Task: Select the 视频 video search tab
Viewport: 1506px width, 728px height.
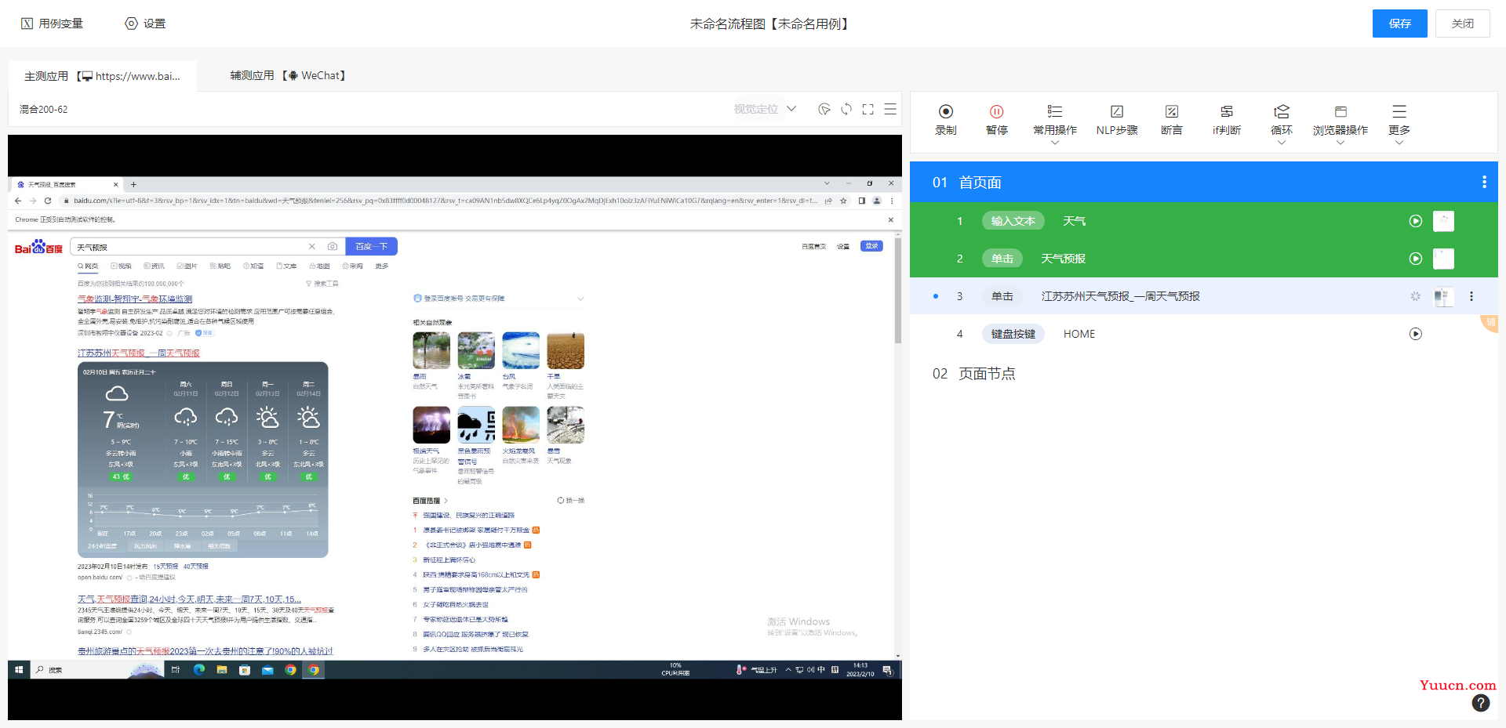Action: tap(121, 266)
